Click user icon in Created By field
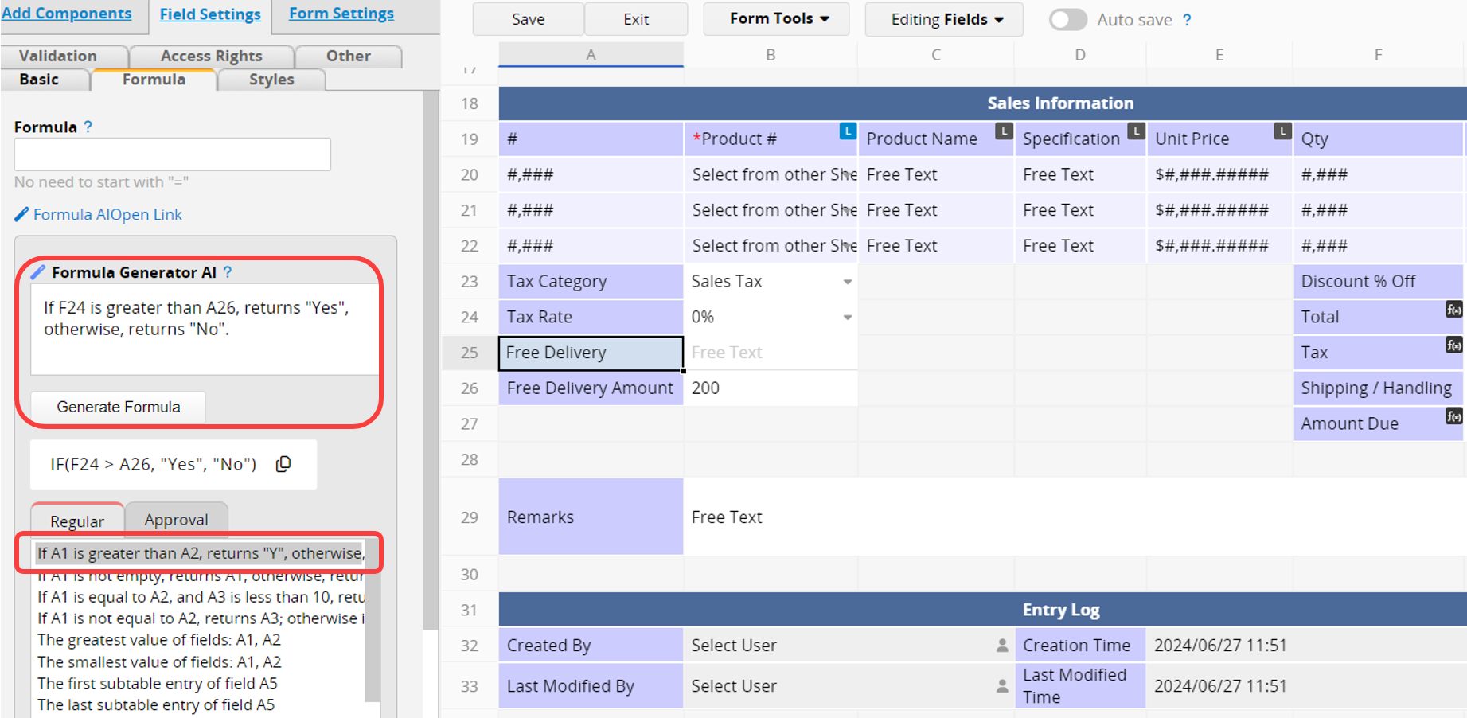Image resolution: width=1467 pixels, height=718 pixels. pyautogui.click(x=1002, y=646)
